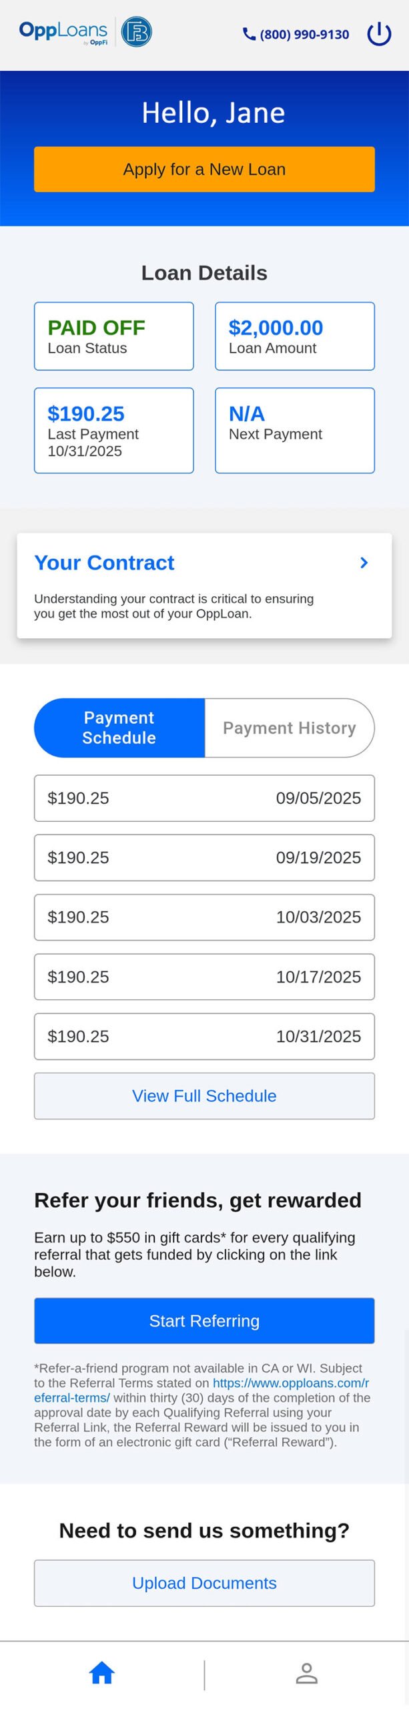This screenshot has height=1709, width=409.
Task: Expand Your Contract chevron arrow
Action: [x=364, y=563]
